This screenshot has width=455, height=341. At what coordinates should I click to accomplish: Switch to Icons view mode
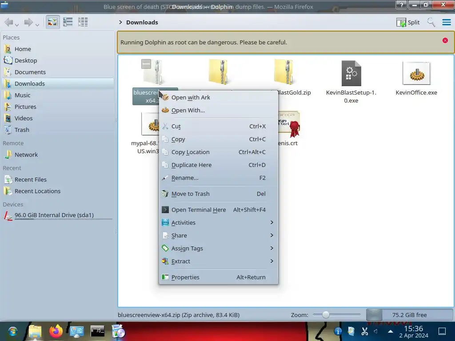click(52, 22)
